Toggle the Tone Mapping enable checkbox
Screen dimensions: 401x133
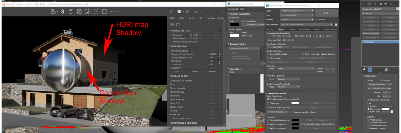pos(221,46)
